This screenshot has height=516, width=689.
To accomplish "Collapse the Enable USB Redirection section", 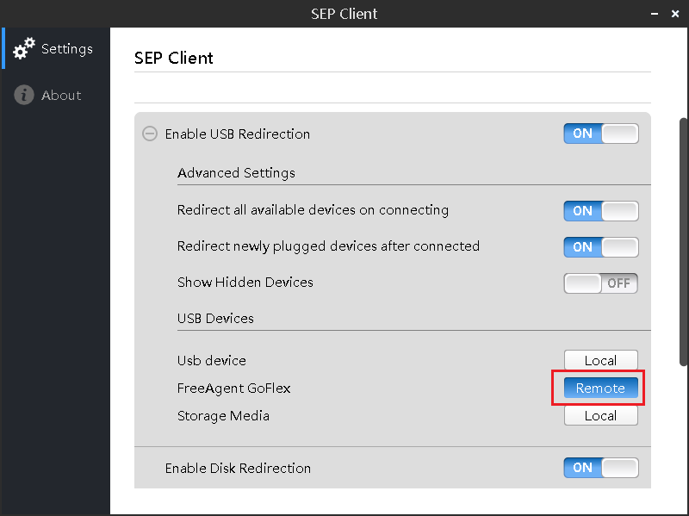I will coord(150,134).
